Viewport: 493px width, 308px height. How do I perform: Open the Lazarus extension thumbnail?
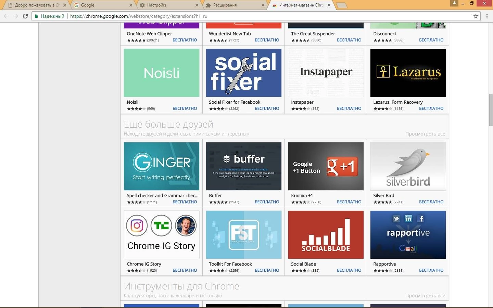pyautogui.click(x=408, y=73)
